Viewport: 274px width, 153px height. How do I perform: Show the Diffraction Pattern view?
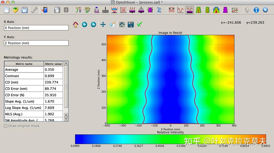pos(172,10)
